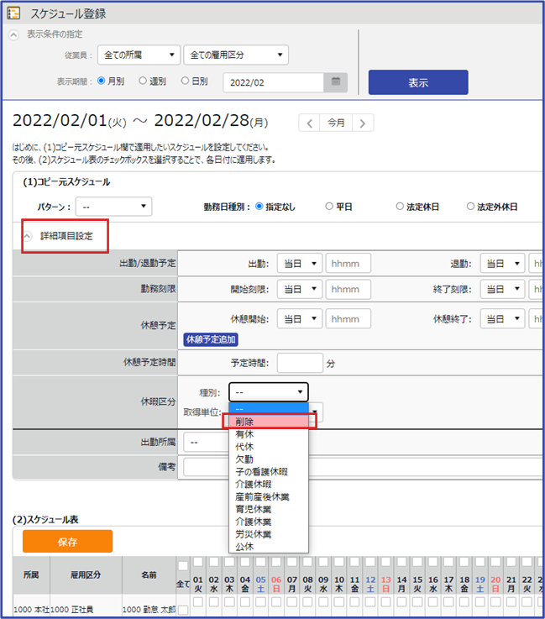Screen dimensions: 545x619
Task: Open the 全ての所属 dropdown
Action: coord(139,55)
